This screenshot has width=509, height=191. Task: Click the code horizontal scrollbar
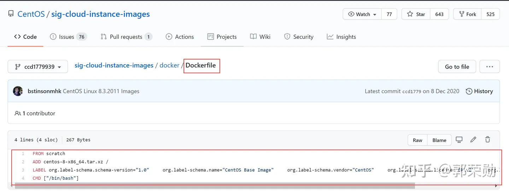(x=215, y=186)
